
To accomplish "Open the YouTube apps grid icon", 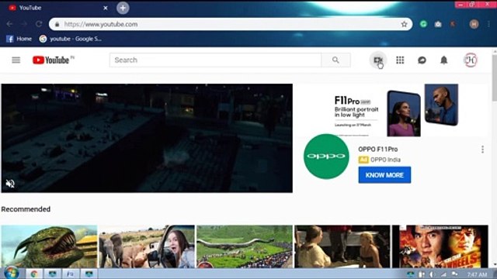I will pos(400,60).
